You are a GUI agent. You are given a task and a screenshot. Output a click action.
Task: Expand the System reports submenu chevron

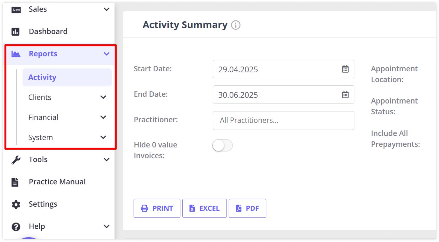click(103, 137)
